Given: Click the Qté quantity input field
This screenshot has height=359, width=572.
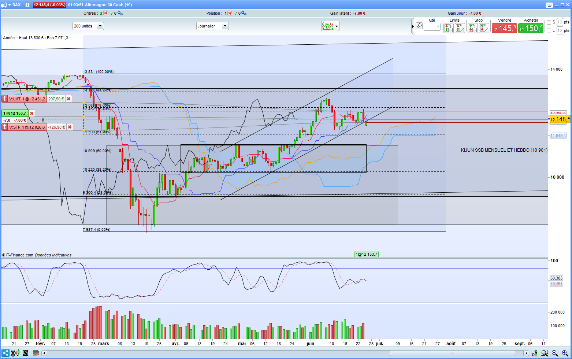Looking at the screenshot, I should [432, 27].
